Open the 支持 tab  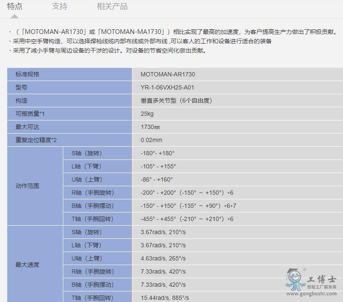point(59,6)
